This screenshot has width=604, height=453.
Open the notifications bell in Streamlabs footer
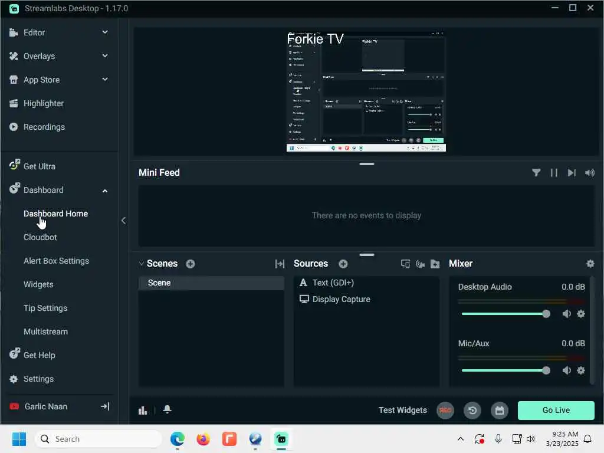pos(167,409)
